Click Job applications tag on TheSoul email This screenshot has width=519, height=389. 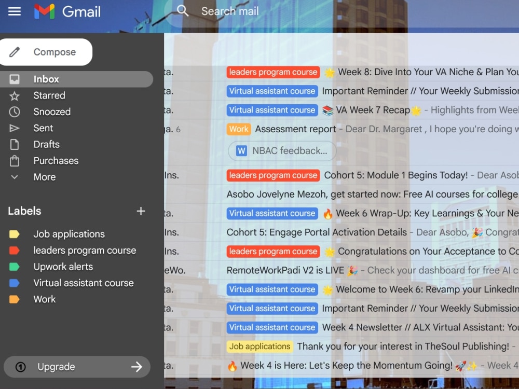pos(260,346)
